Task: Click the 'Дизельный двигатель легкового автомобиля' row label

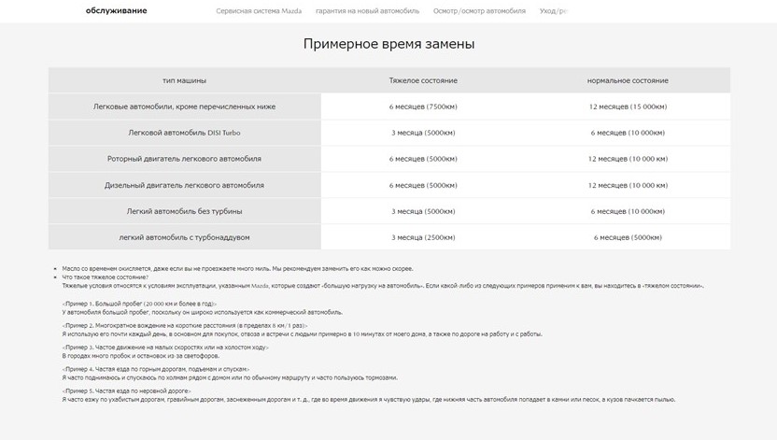Action: [x=184, y=185]
